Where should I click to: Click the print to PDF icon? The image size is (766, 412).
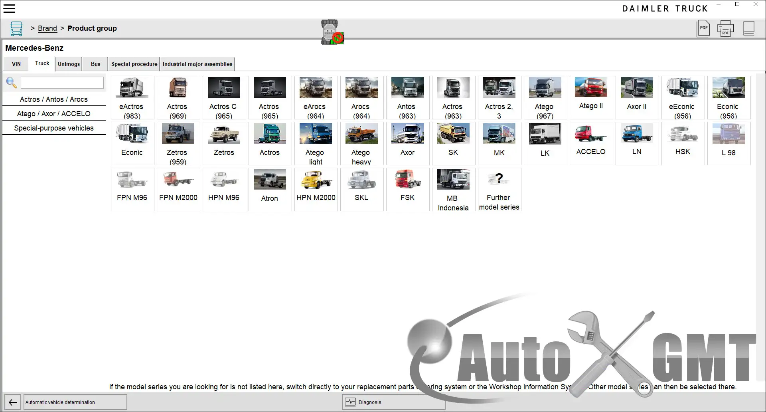[x=725, y=28]
